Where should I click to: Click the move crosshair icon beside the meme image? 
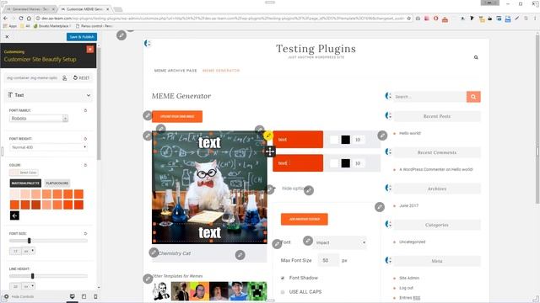click(x=270, y=151)
